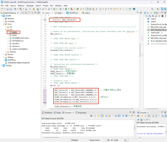Click the Save All icon in toolbar
Viewport: 167px width, 142px height.
pos(11,9)
